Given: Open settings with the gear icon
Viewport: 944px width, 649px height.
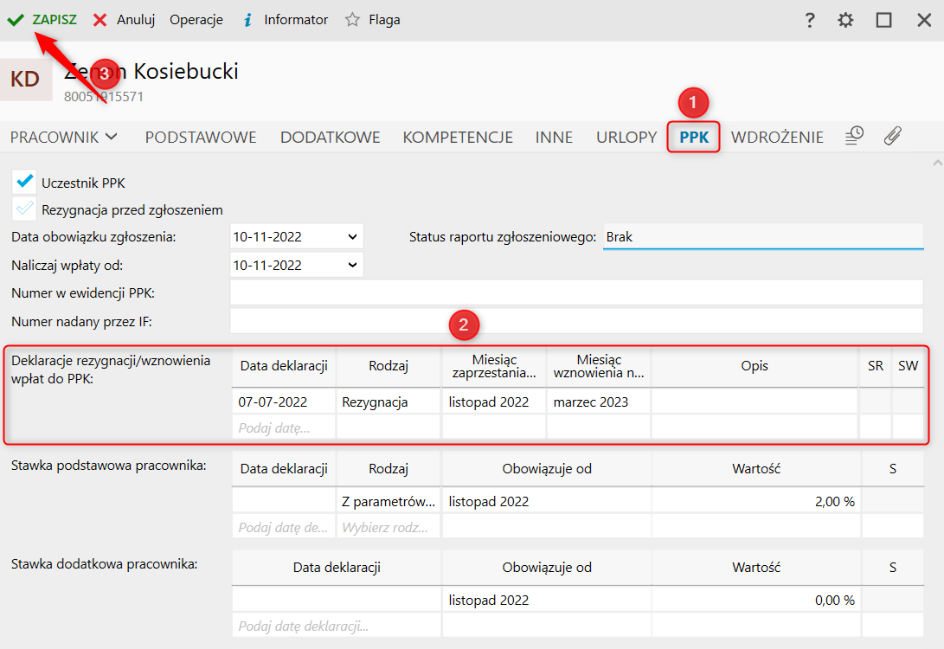Looking at the screenshot, I should pos(845,20).
